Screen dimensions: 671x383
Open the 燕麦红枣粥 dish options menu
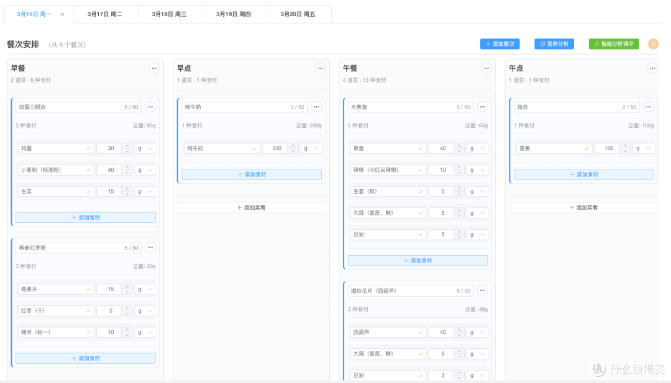coord(150,248)
